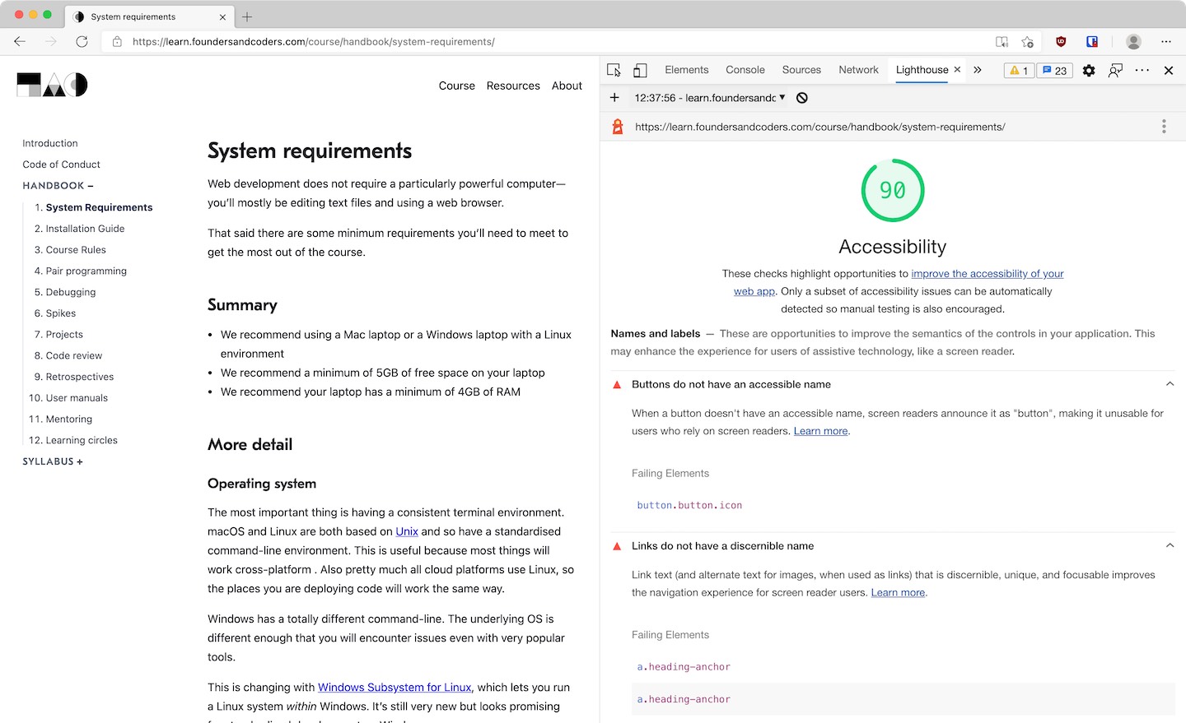
Task: Switch to the Console tab
Action: [745, 70]
